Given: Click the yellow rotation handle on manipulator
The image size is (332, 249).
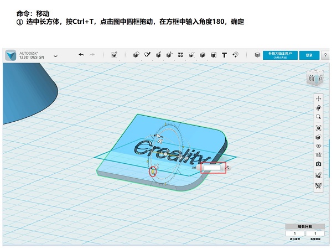Looking at the screenshot, I should point(153,171).
